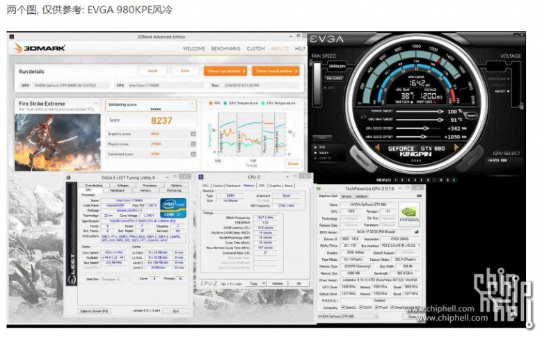542x338 pixels.
Task: Toggle the OSD option in Precision
Action: [320, 147]
